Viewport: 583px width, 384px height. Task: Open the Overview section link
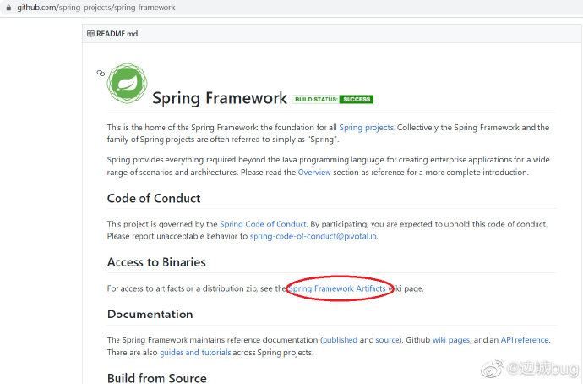coord(314,173)
